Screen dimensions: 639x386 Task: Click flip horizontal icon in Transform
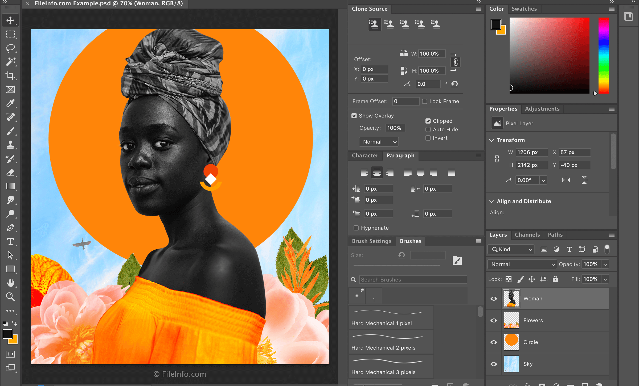point(566,180)
